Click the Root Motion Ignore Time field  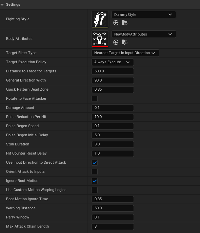click(113, 199)
